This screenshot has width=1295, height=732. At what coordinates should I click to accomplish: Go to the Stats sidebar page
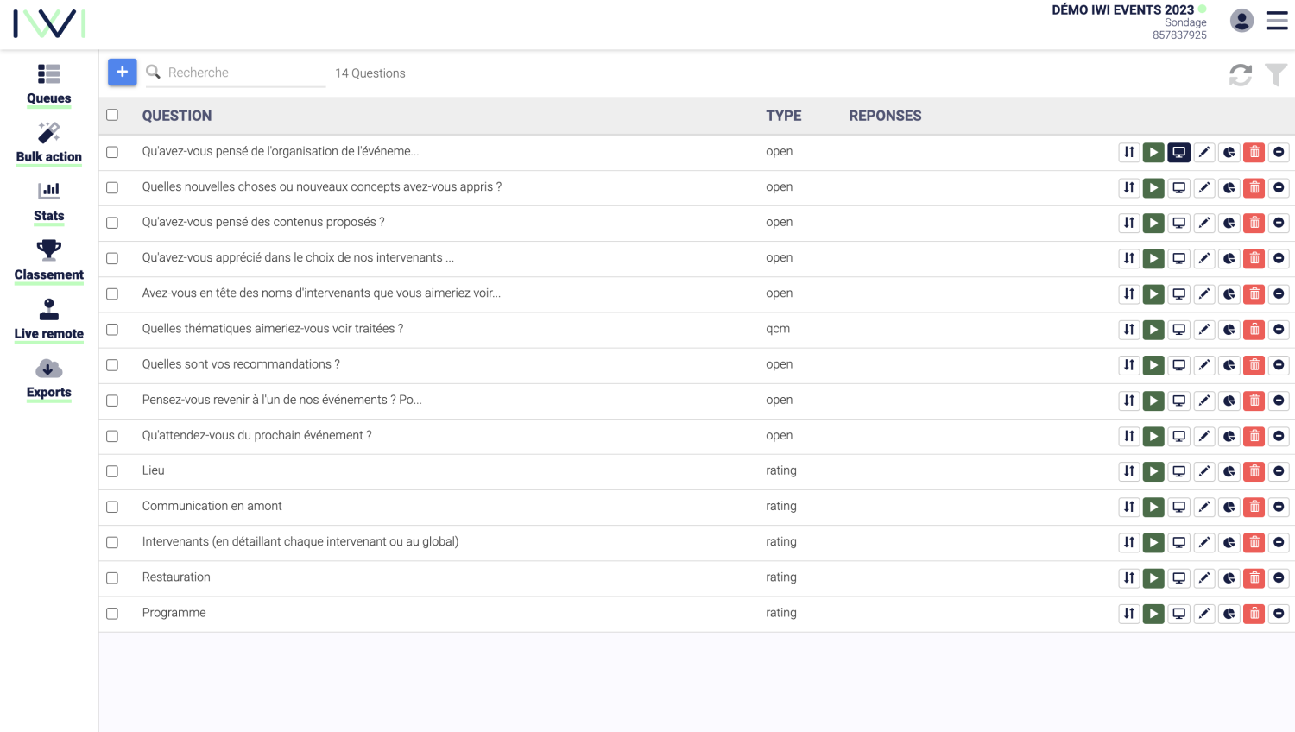click(48, 202)
